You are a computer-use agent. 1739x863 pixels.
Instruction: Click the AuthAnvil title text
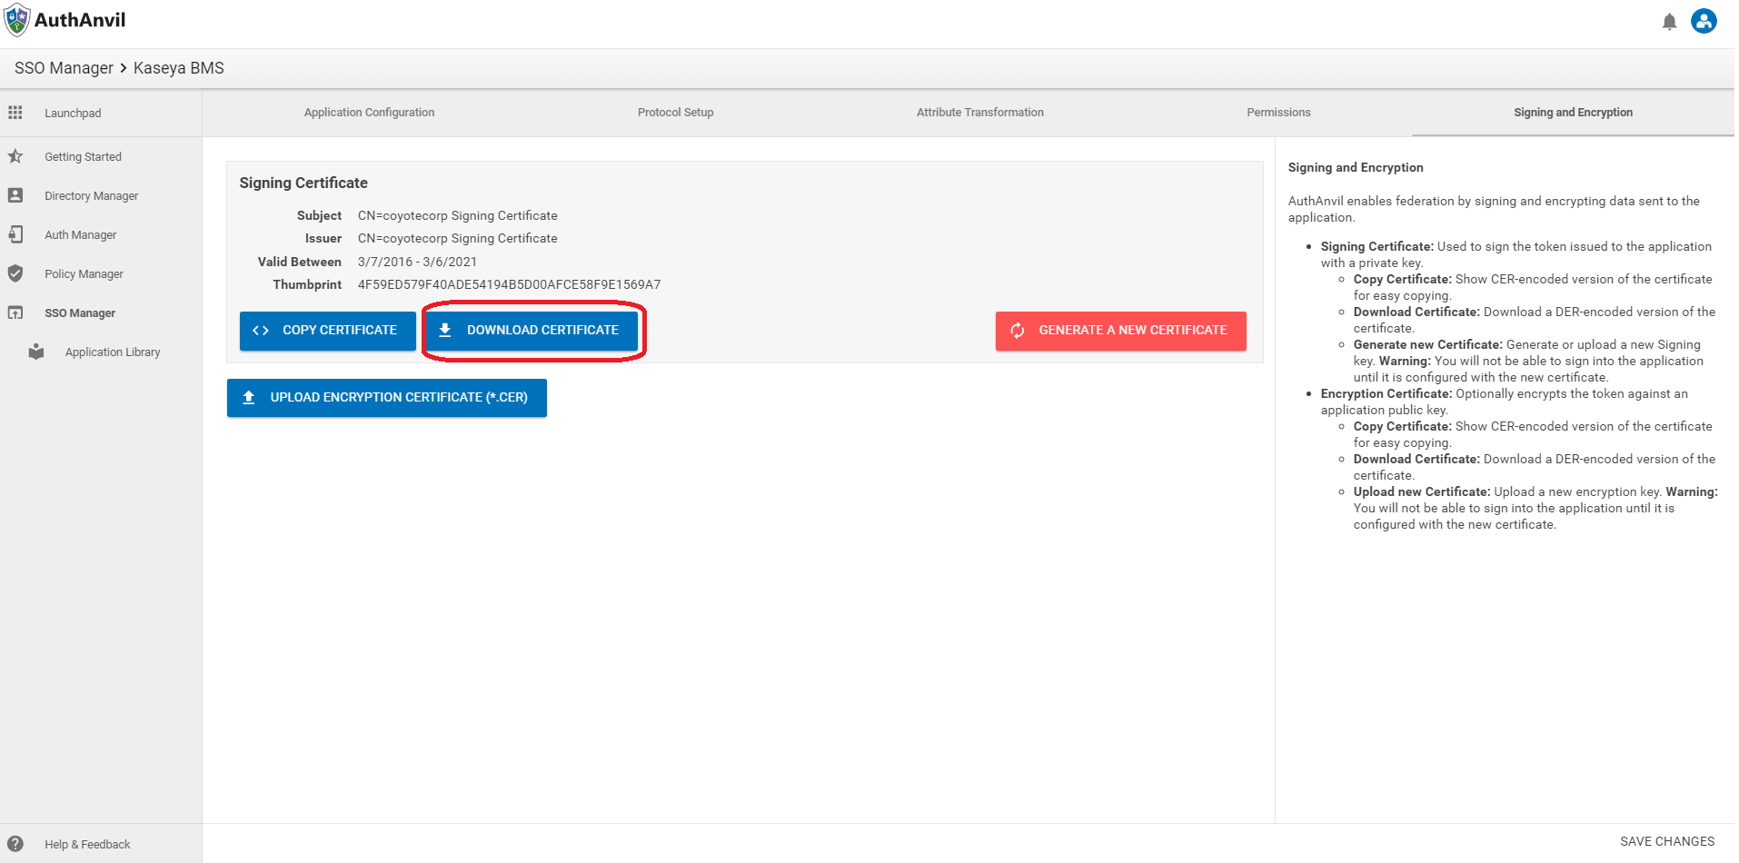pyautogui.click(x=80, y=20)
